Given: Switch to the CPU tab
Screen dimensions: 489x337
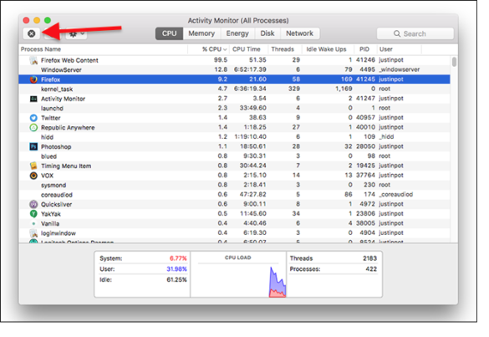Looking at the screenshot, I should [x=169, y=33].
